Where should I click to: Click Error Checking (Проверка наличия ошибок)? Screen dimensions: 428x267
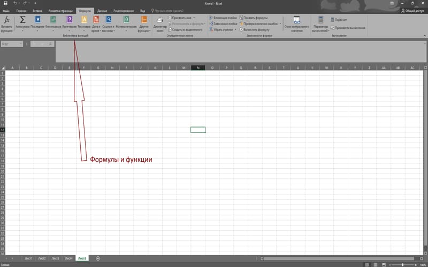(x=259, y=23)
